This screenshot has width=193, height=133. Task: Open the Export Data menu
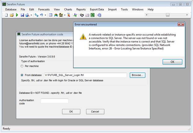pos(97,10)
